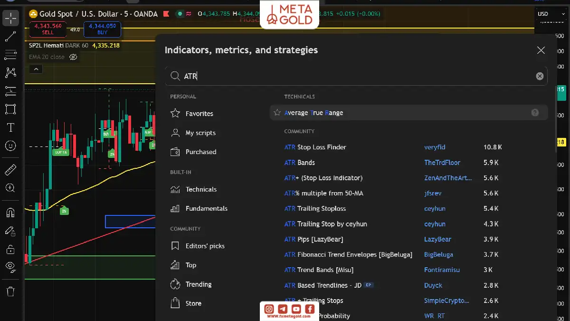Image resolution: width=570 pixels, height=321 pixels.
Task: Favorite Average True Range with star
Action: pos(277,113)
